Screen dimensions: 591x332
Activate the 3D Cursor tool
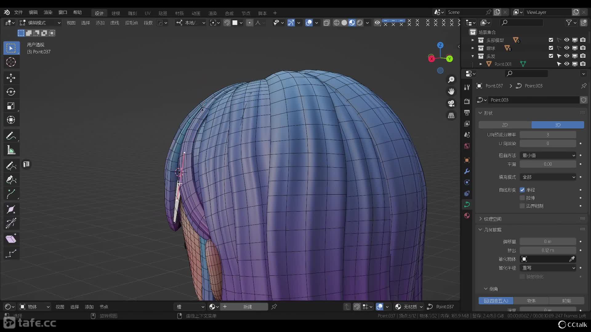[x=11, y=62]
